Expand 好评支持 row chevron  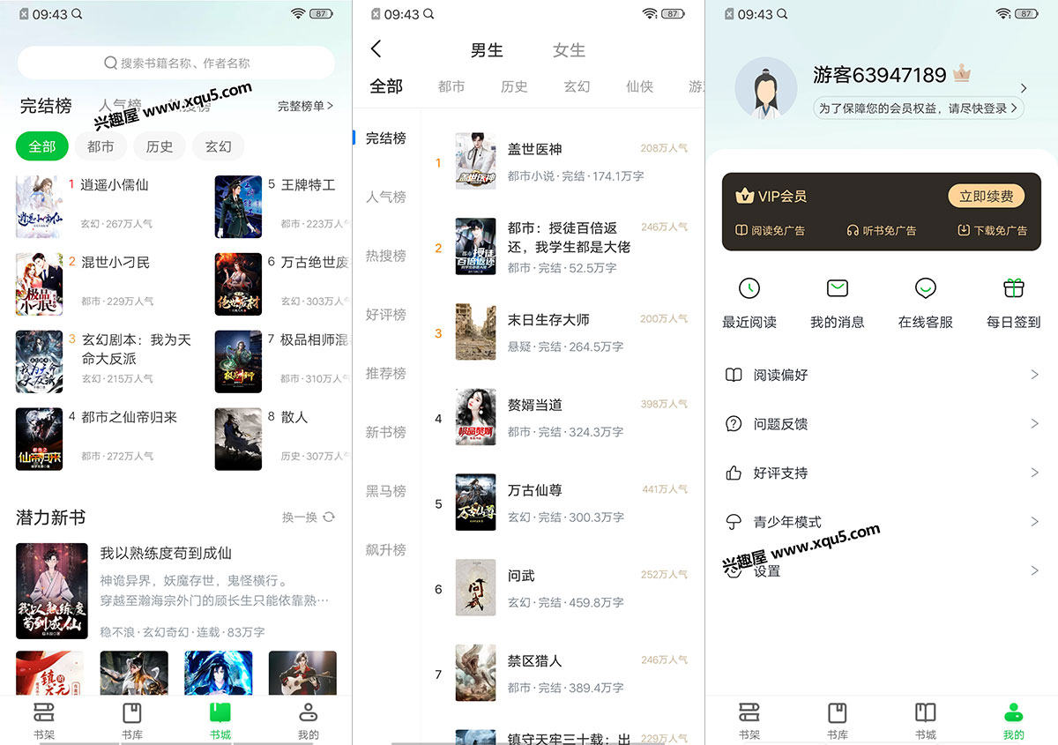1035,473
